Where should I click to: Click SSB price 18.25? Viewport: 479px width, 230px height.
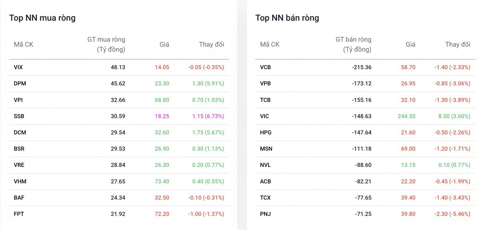click(x=162, y=116)
